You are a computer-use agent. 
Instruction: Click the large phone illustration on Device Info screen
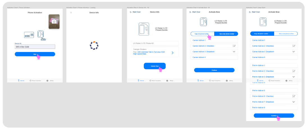144,29
